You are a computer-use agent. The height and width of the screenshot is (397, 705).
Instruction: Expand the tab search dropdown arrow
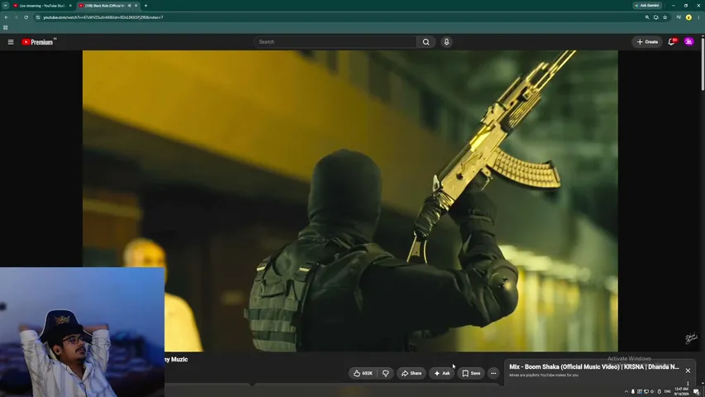pos(5,6)
